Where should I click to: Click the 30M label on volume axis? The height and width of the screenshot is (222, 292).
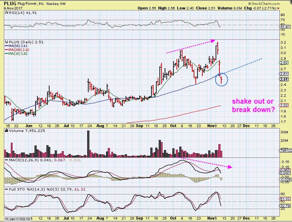click(x=284, y=132)
